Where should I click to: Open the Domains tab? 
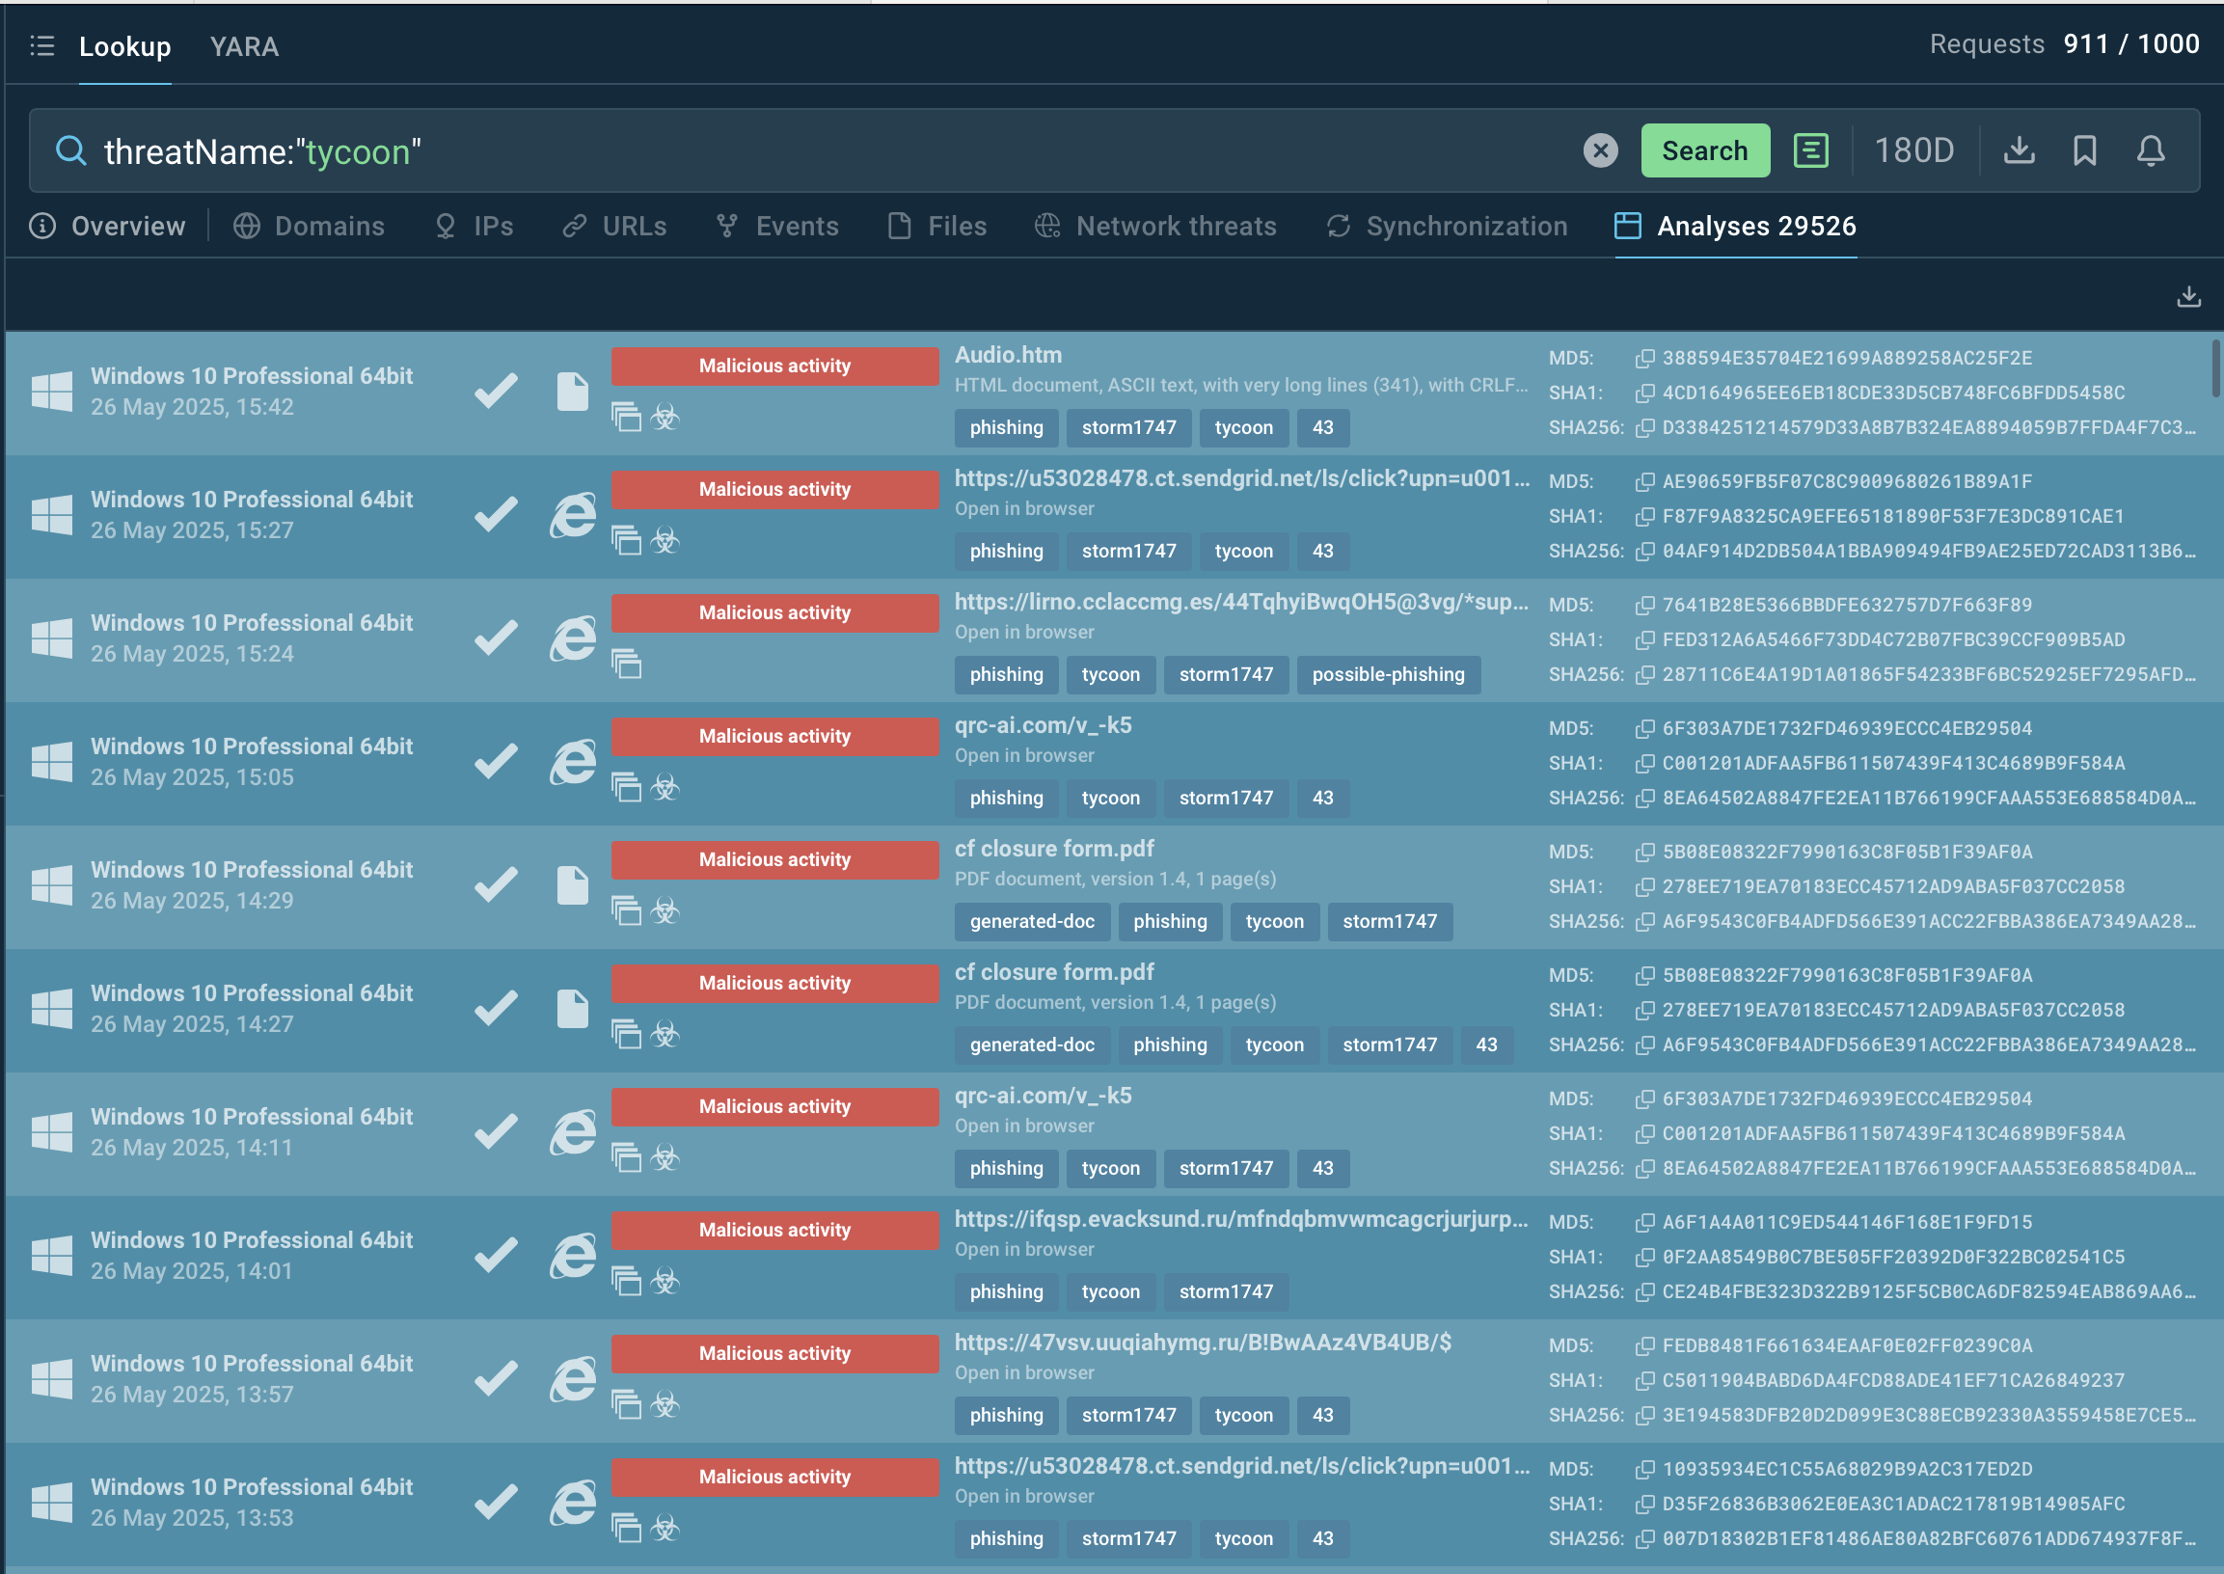pos(310,226)
